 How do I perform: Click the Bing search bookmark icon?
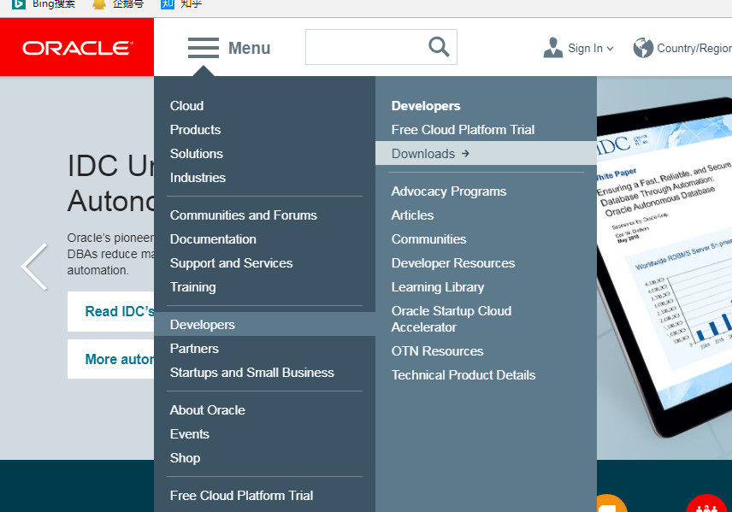click(x=19, y=4)
